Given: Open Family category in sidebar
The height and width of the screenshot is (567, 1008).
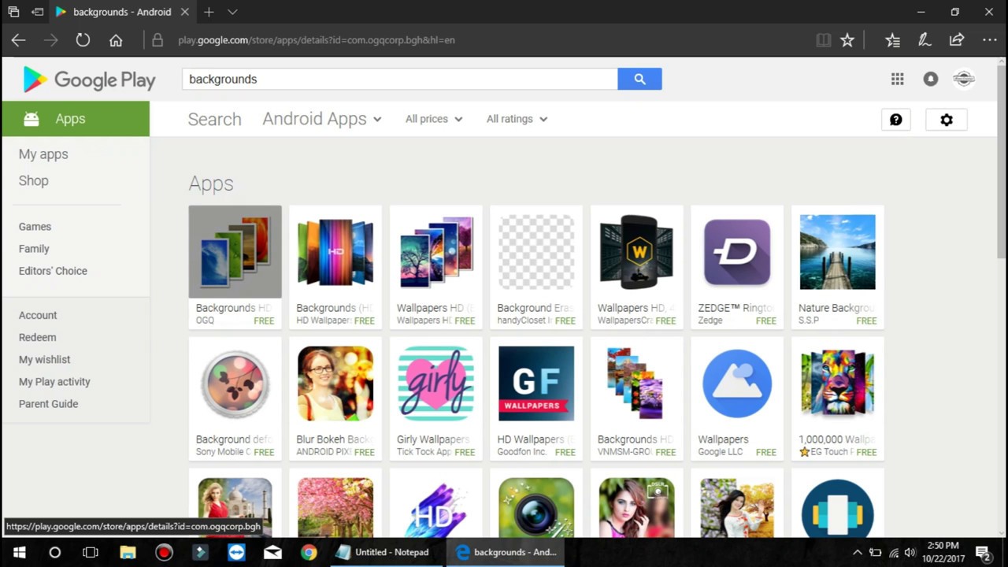Looking at the screenshot, I should (34, 249).
